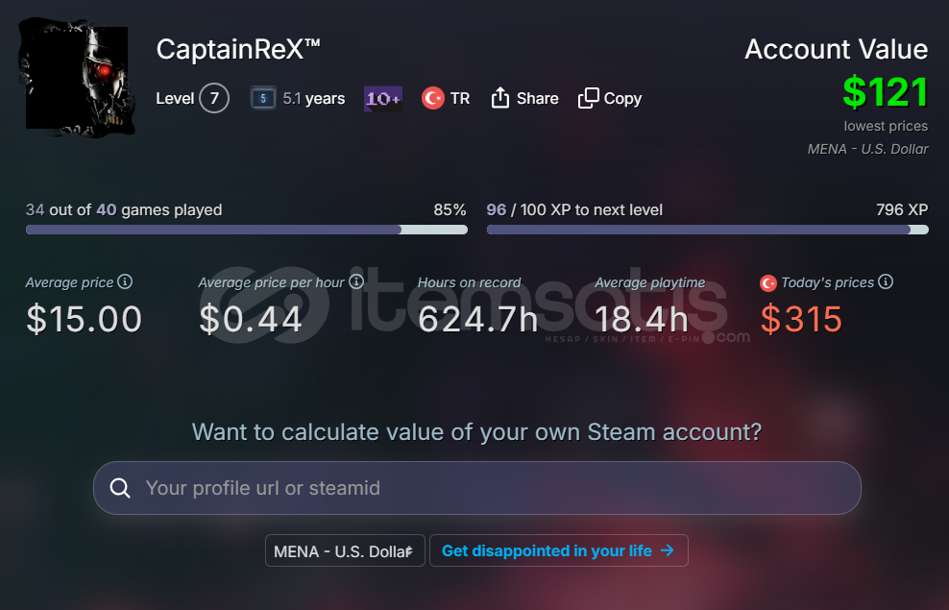
Task: Click the games played progress bar
Action: click(x=247, y=230)
